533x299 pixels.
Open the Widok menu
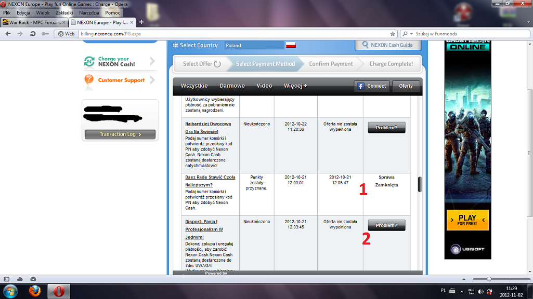pyautogui.click(x=43, y=13)
